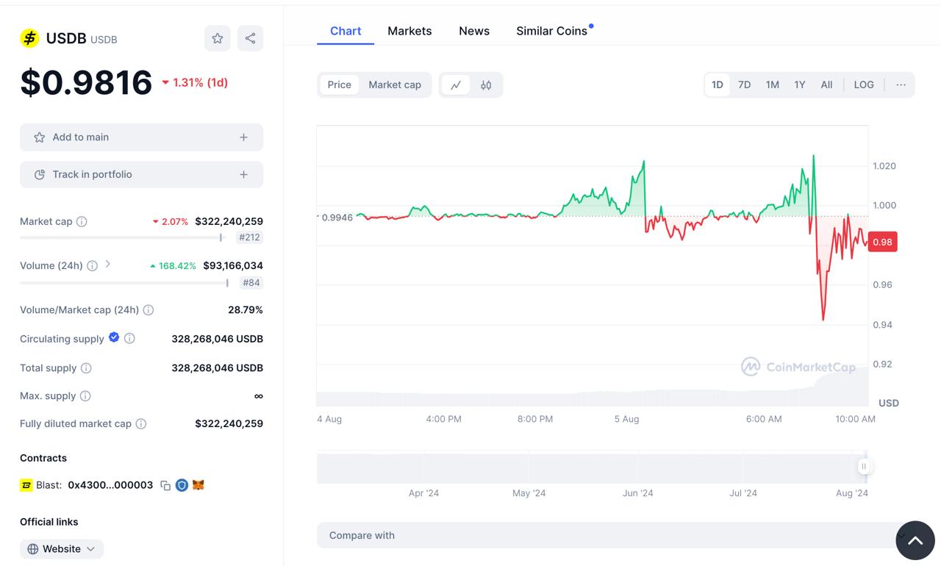
Task: Open the Similar Coins tab
Action: pyautogui.click(x=552, y=31)
